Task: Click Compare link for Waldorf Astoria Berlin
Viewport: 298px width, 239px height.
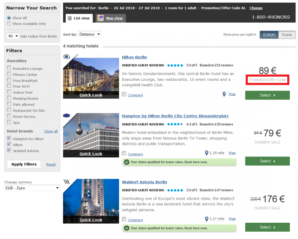Action: pyautogui.click(x=135, y=220)
